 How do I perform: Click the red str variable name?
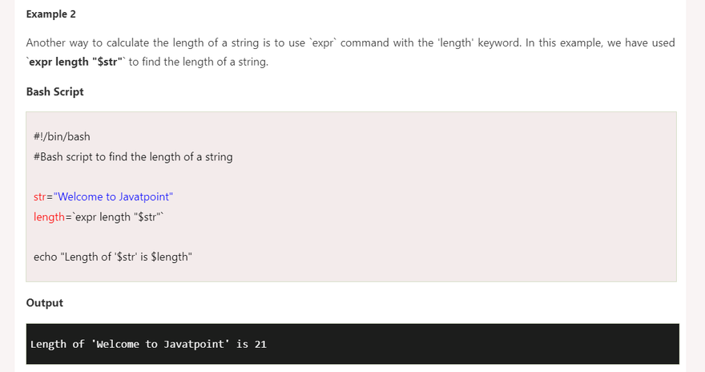40,196
